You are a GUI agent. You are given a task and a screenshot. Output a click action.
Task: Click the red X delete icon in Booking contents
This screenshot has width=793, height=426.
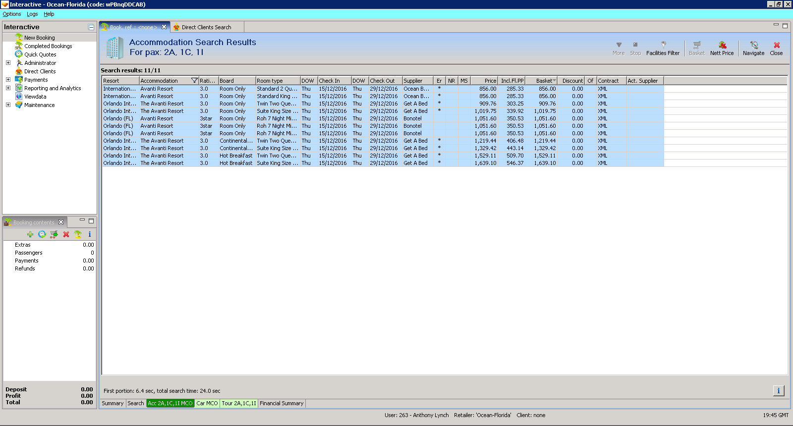click(x=66, y=234)
